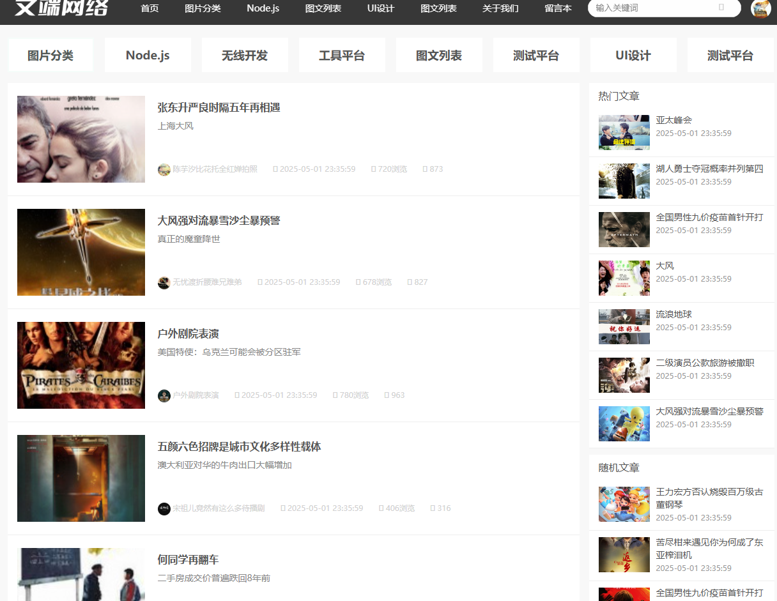Screen dimensions: 777x601
Task: Click thumbnail beside 亚太峰会 in hot articles
Action: click(624, 132)
